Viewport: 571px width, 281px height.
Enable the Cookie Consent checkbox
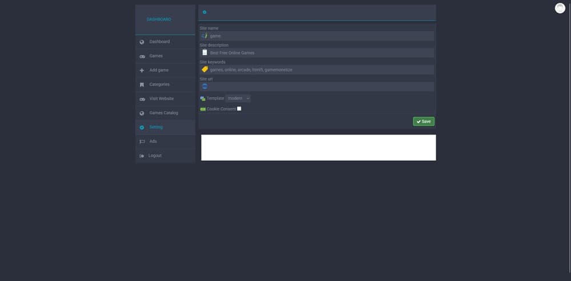pyautogui.click(x=239, y=108)
